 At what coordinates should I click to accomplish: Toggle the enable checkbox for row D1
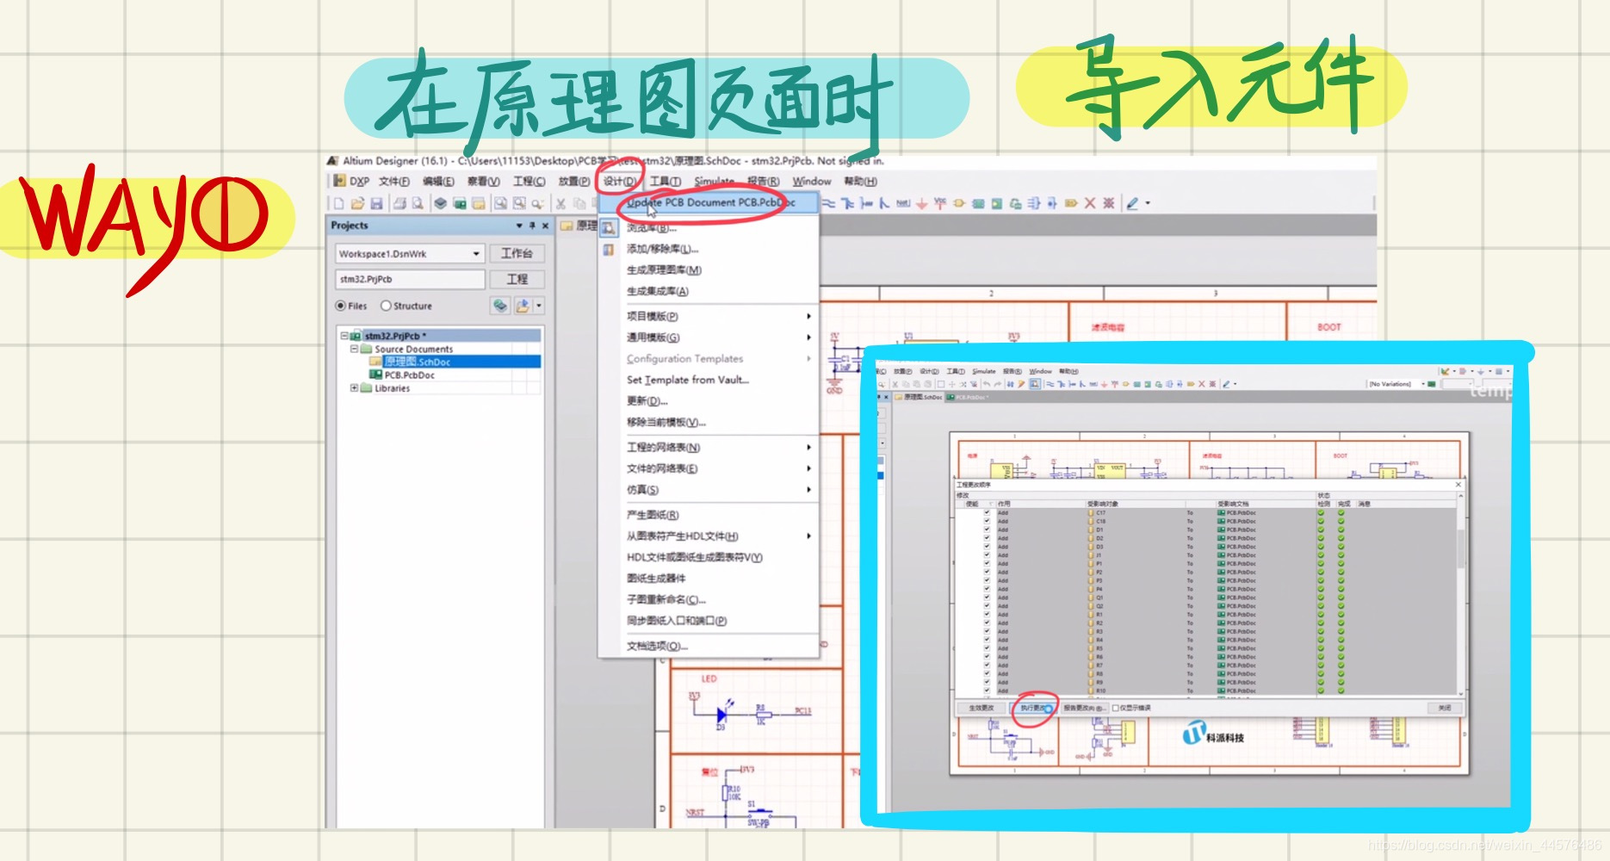coord(987,530)
